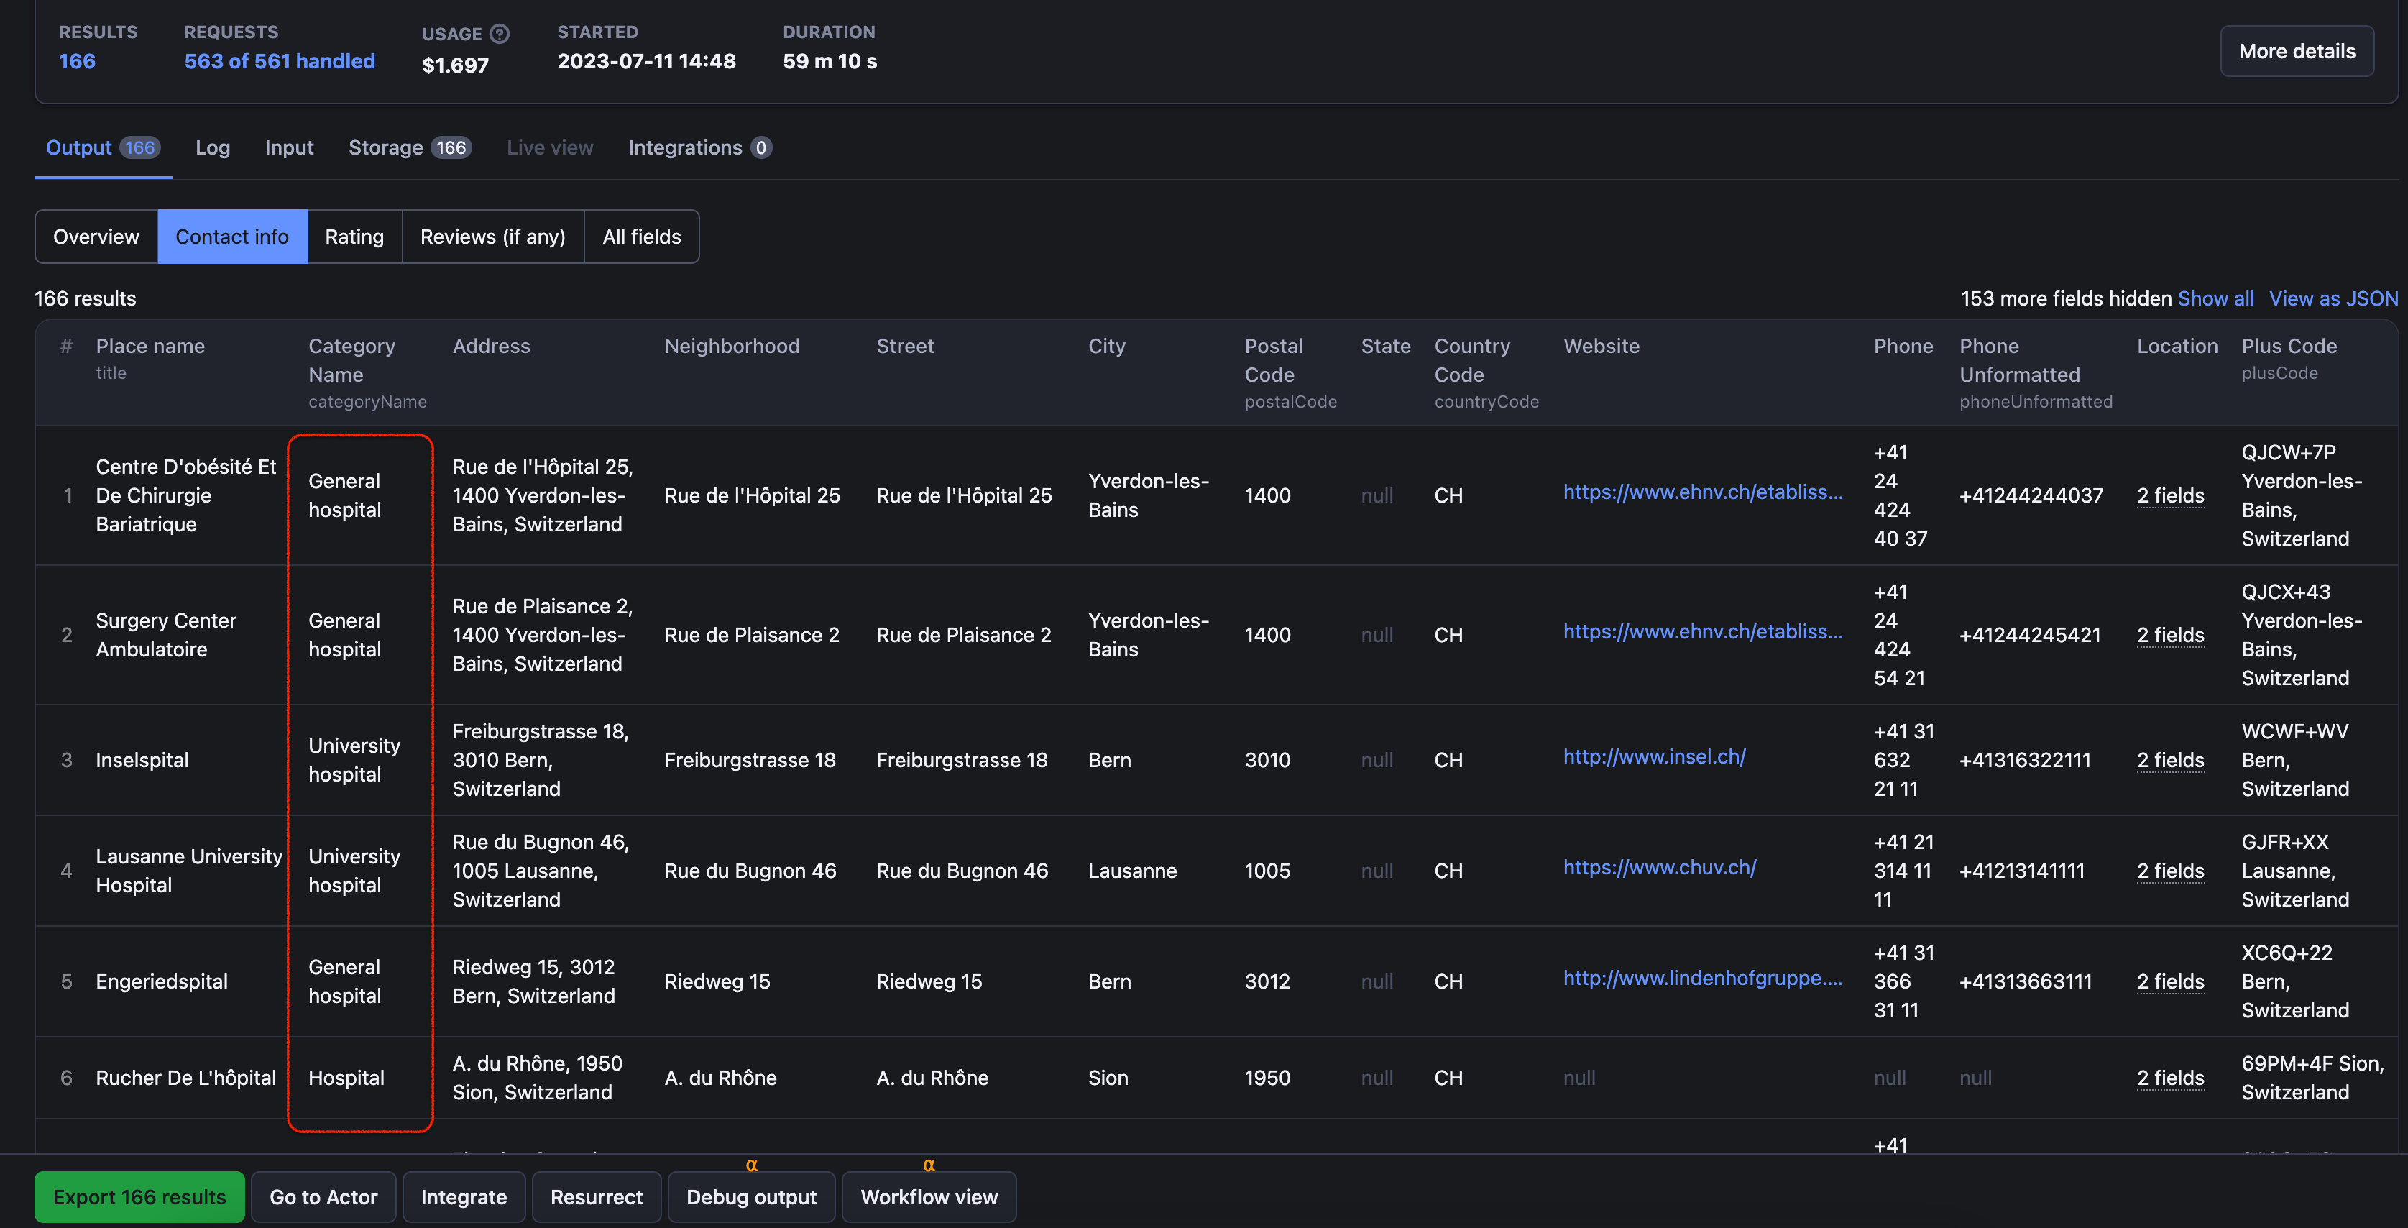Expand the 2 fields location for Inselspital

click(2171, 761)
